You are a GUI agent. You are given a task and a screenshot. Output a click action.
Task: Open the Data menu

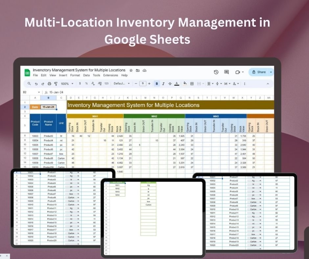coord(86,75)
